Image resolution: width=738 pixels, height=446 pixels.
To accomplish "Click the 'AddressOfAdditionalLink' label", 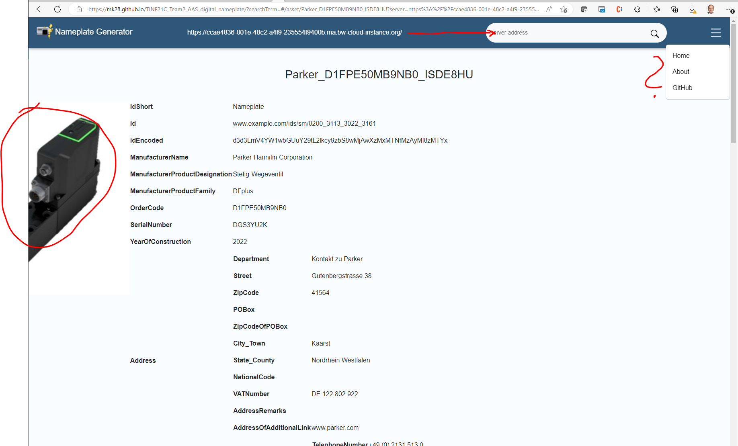I will 272,428.
